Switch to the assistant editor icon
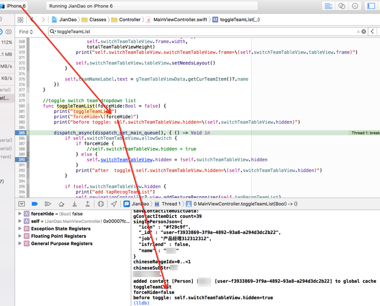This screenshot has width=380, height=306. point(342,6)
